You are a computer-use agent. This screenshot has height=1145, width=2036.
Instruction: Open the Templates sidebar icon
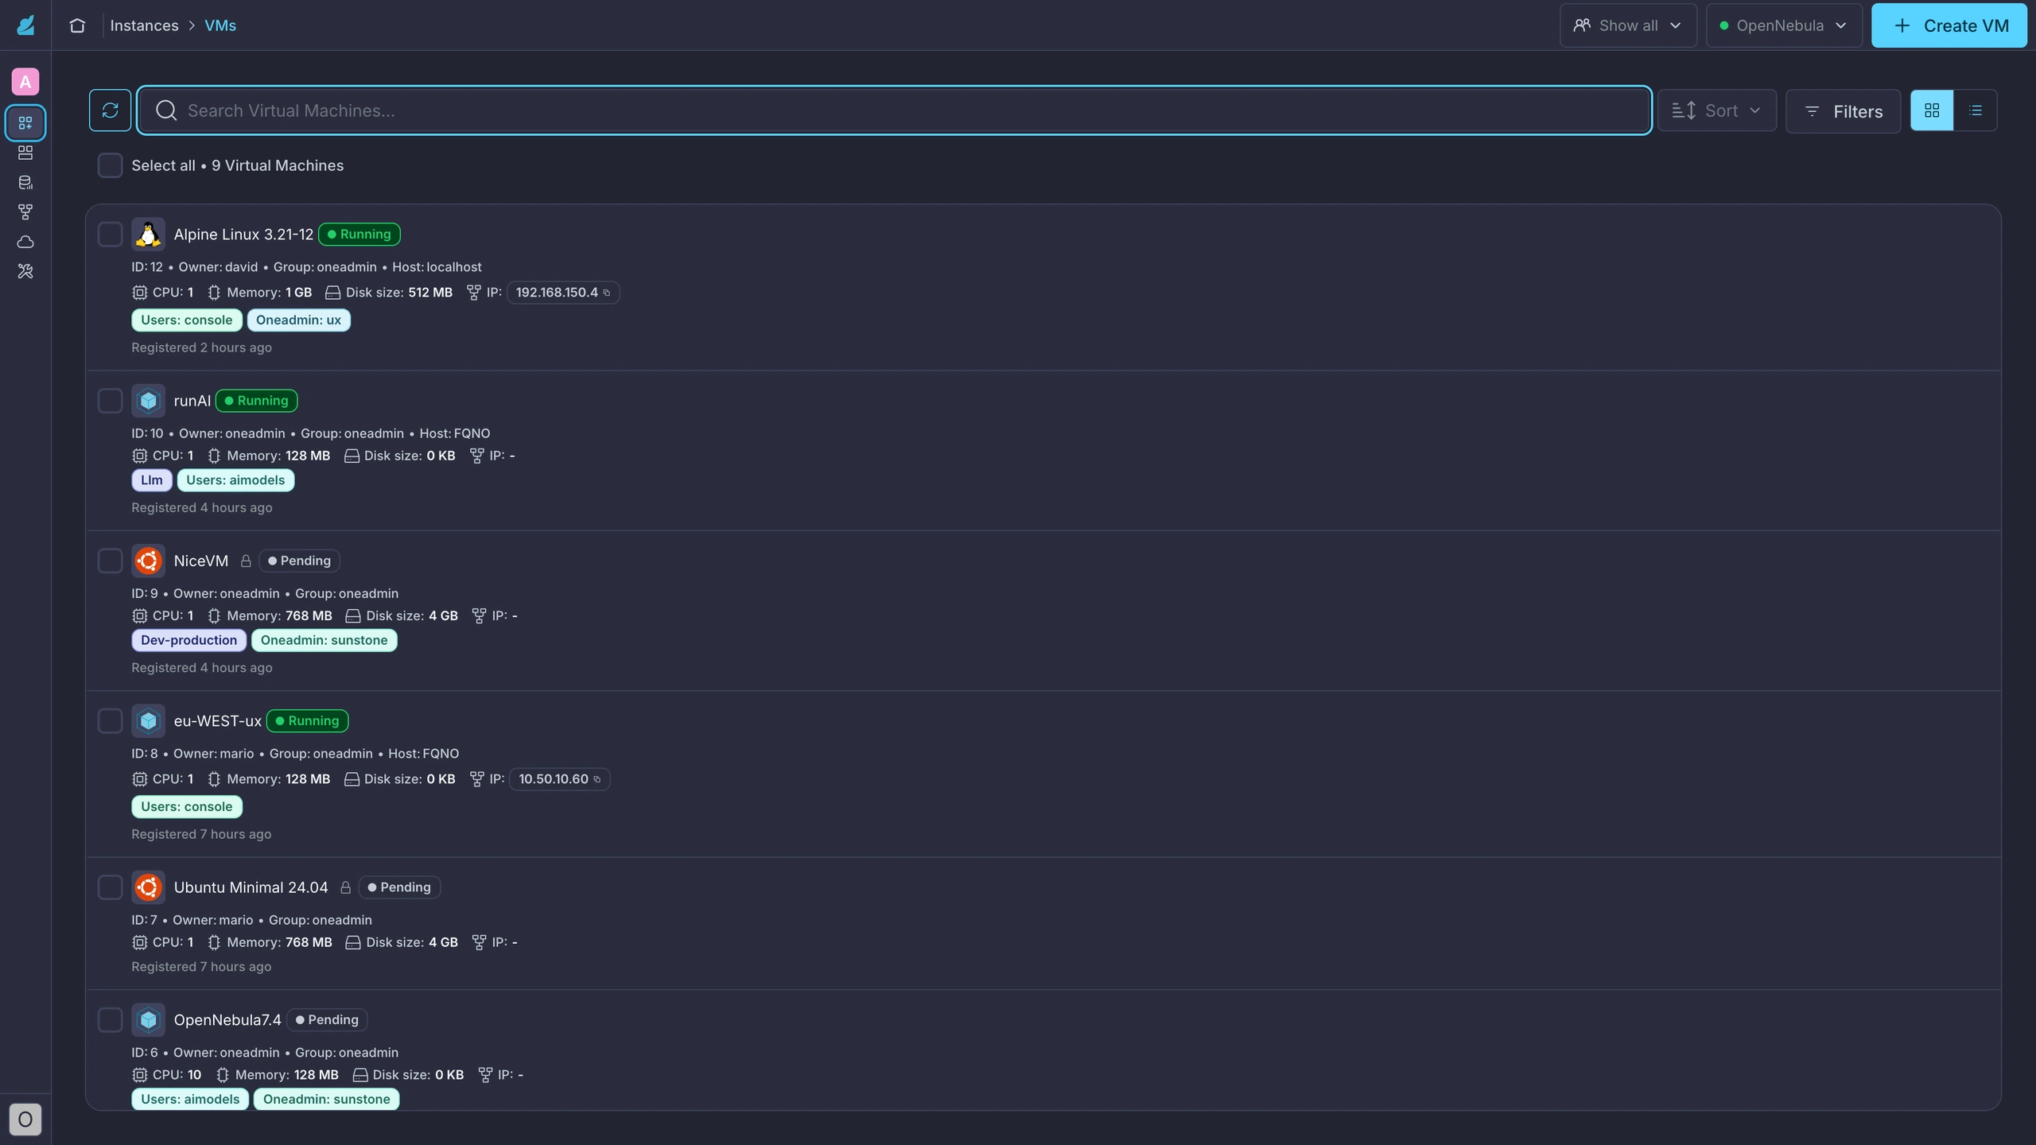25,152
